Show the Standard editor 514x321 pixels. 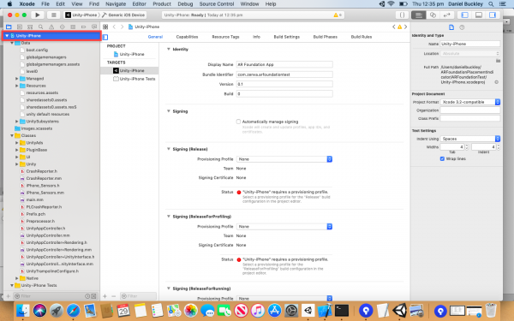[419, 15]
